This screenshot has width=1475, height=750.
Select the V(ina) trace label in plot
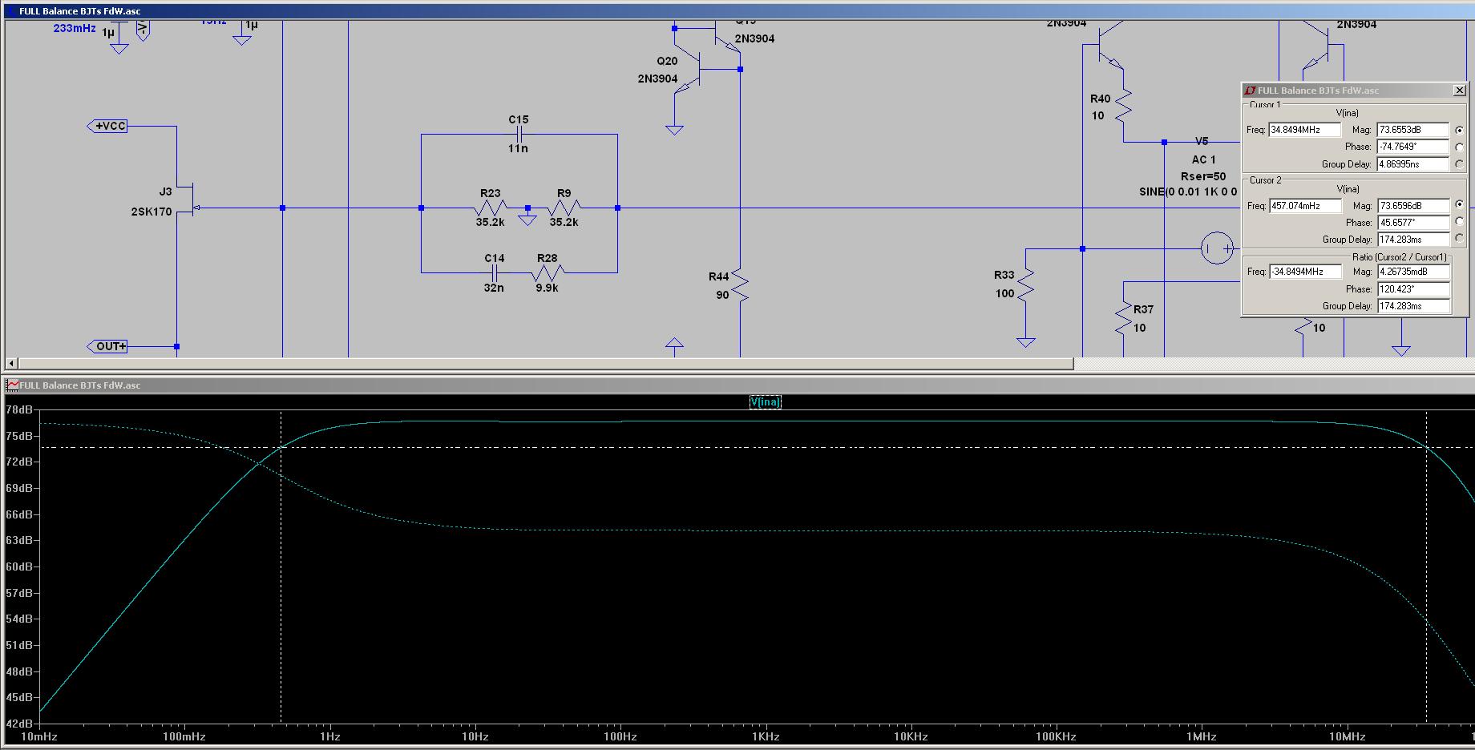tap(766, 401)
